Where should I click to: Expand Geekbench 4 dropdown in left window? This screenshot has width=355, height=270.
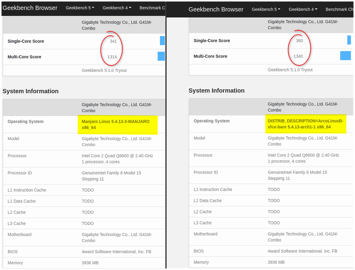(x=117, y=8)
